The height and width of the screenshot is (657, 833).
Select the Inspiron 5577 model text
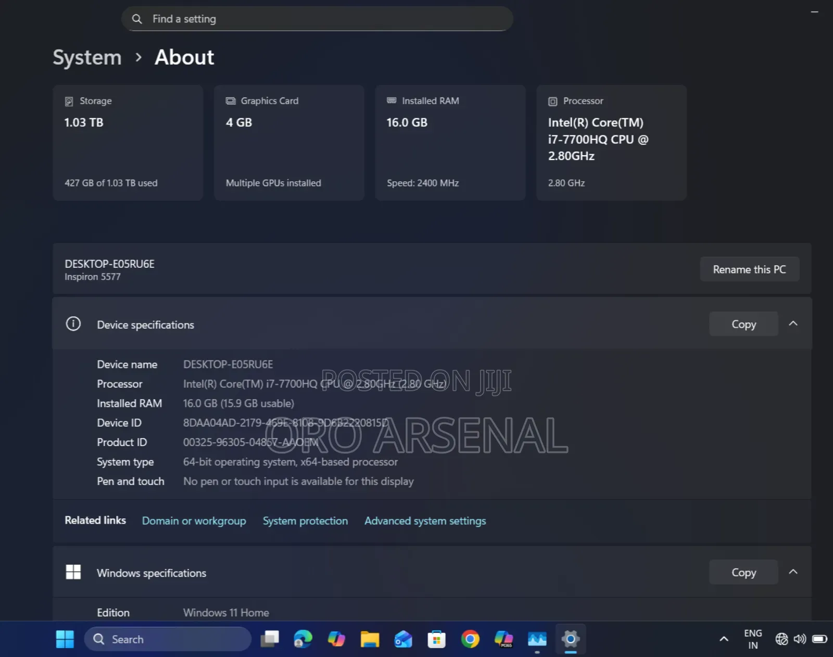(93, 277)
